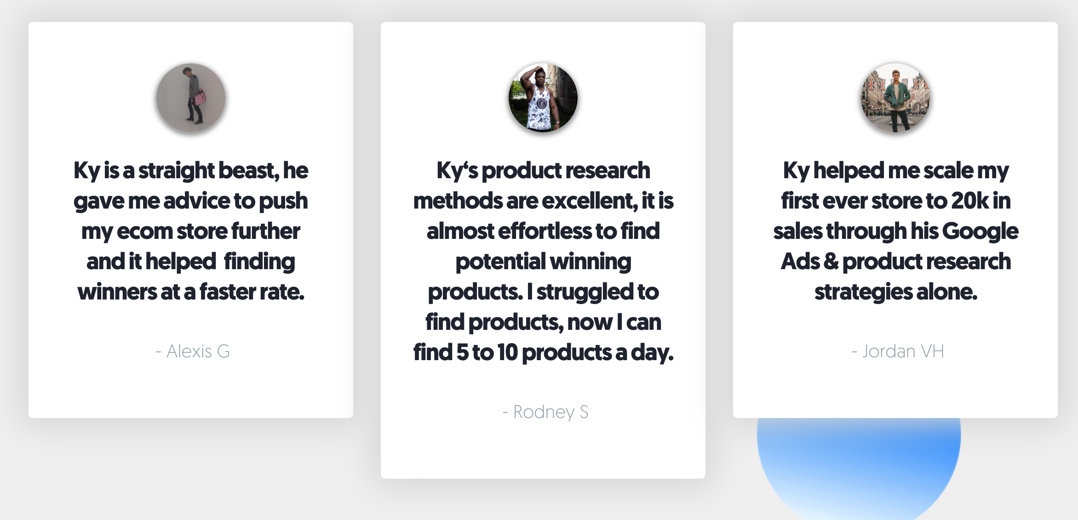Screen dimensions: 1078x520
Task: Click the '- Alexis G' author name
Action: tap(193, 351)
